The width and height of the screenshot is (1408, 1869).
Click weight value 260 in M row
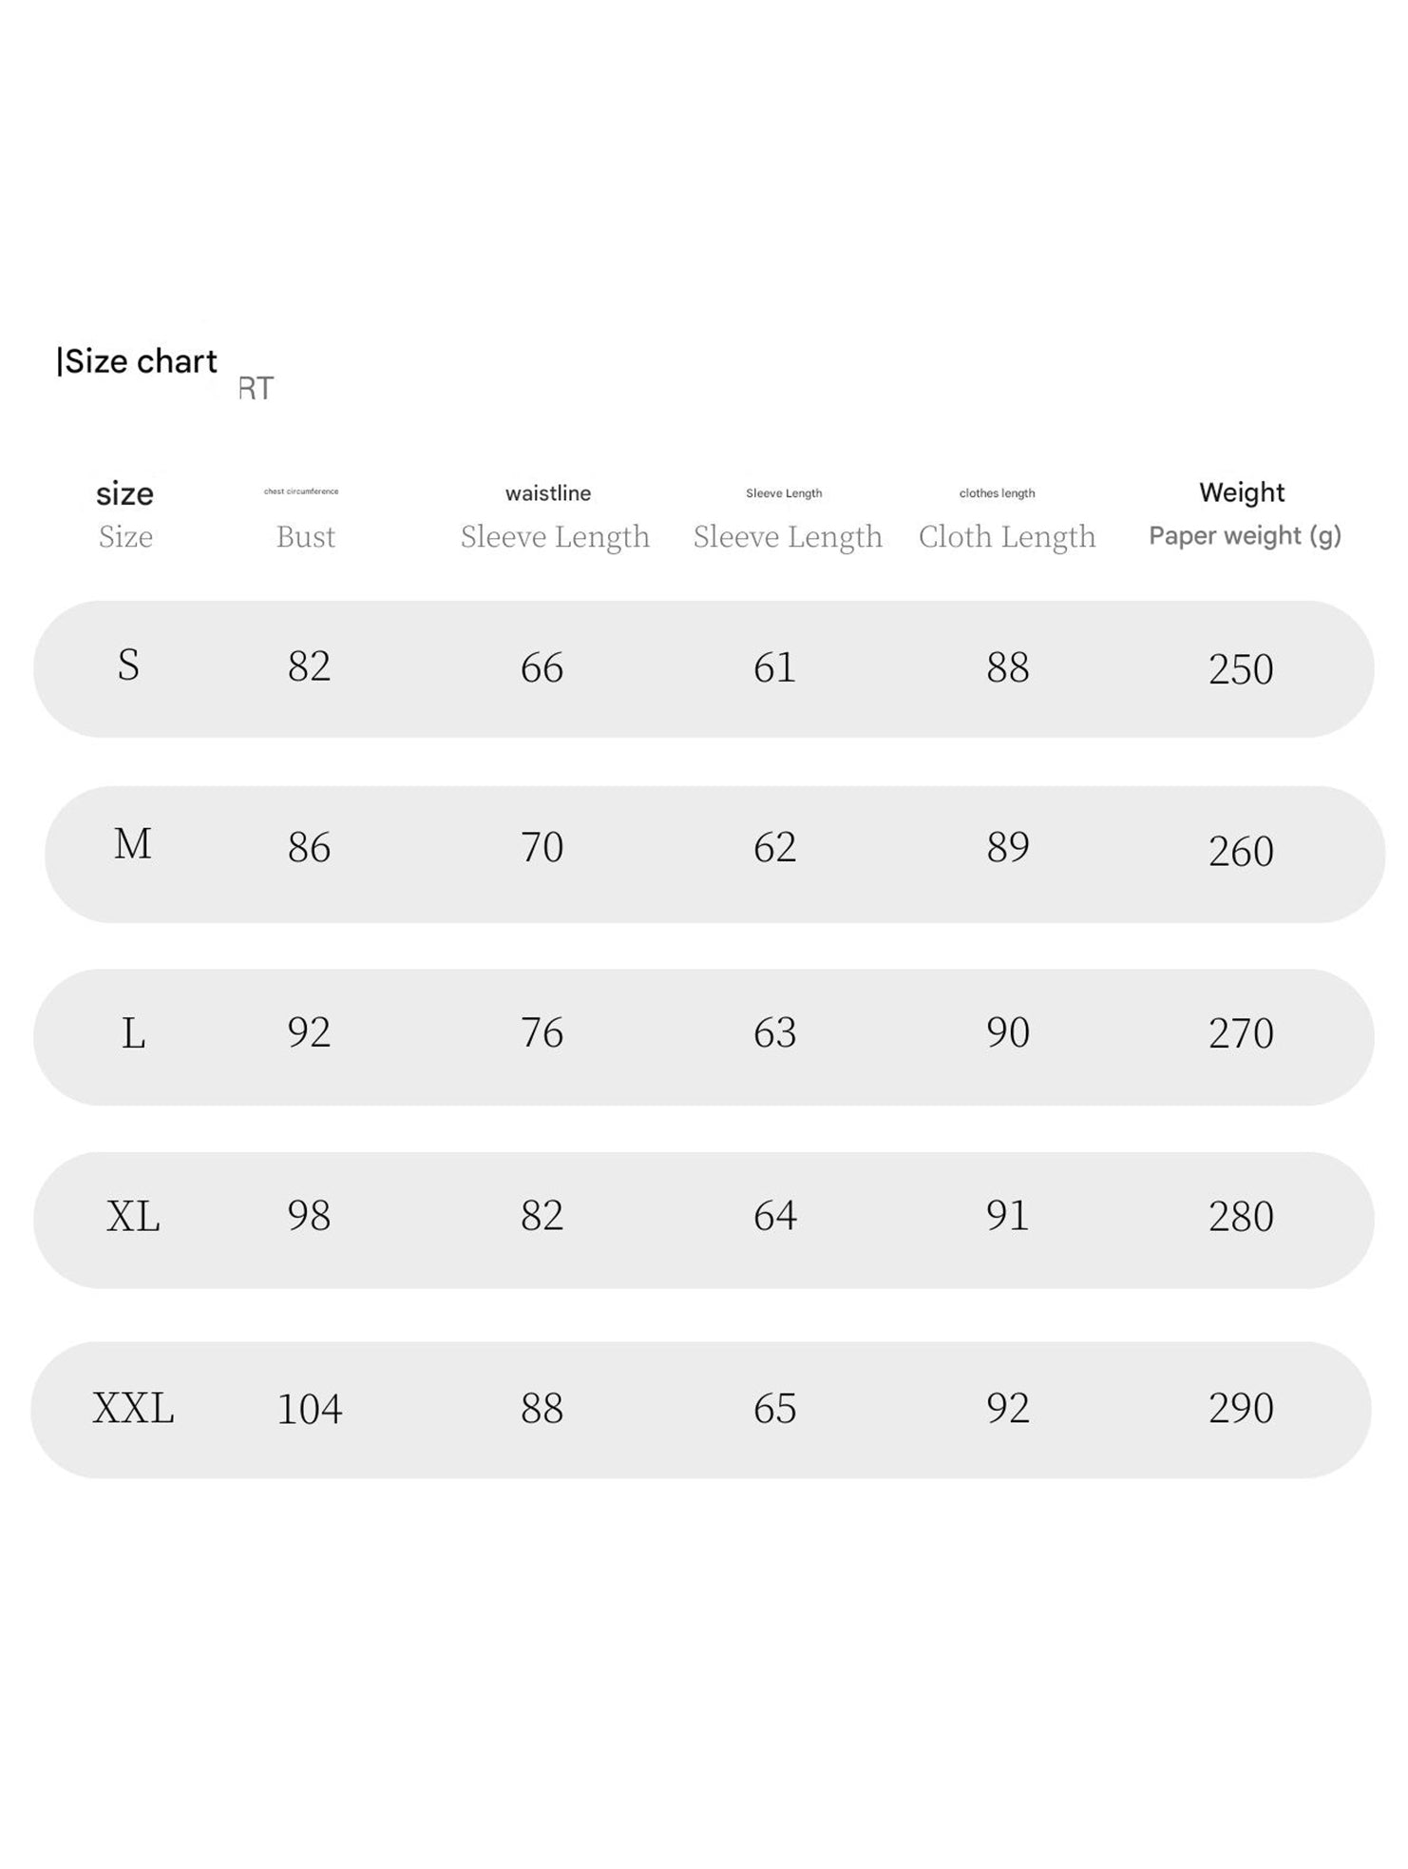pos(1241,851)
